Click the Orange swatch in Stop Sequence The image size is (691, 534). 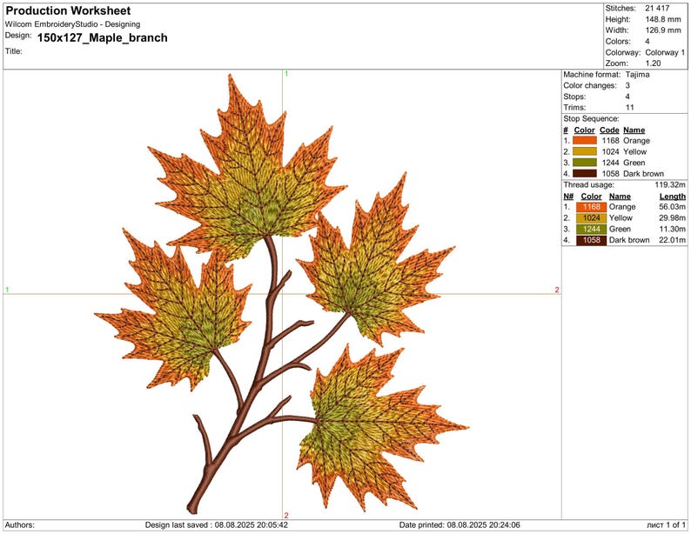pos(584,140)
